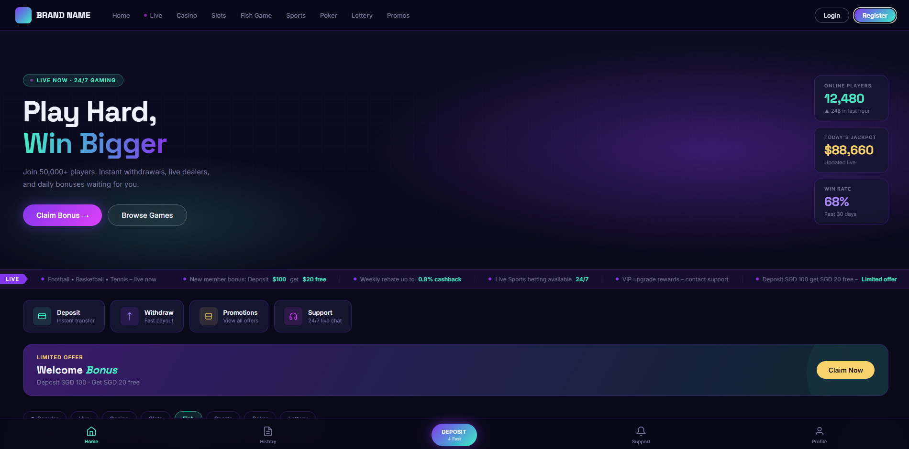The image size is (909, 449).
Task: Go to Home in the bottom bar
Action: (x=91, y=435)
